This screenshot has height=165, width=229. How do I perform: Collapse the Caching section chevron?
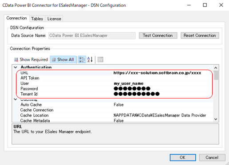click(x=16, y=99)
